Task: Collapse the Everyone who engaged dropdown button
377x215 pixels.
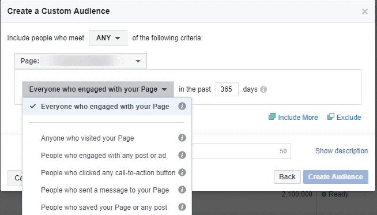Action: point(98,89)
